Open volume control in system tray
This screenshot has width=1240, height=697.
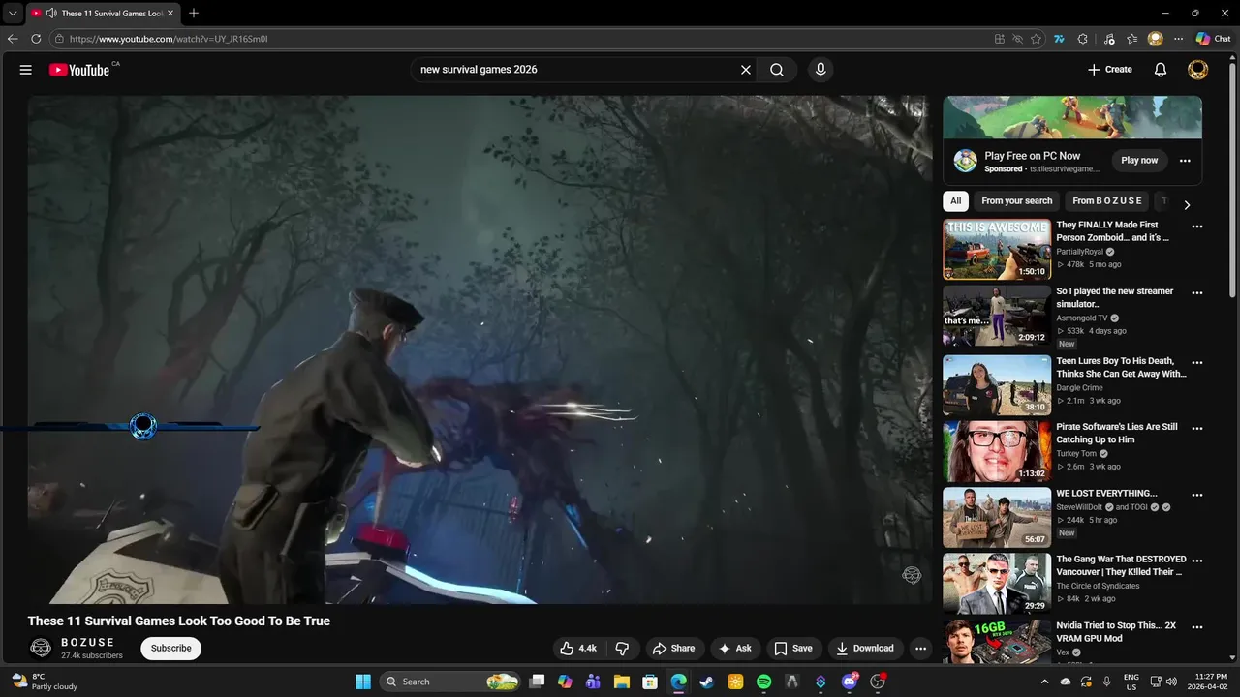coord(1171,682)
